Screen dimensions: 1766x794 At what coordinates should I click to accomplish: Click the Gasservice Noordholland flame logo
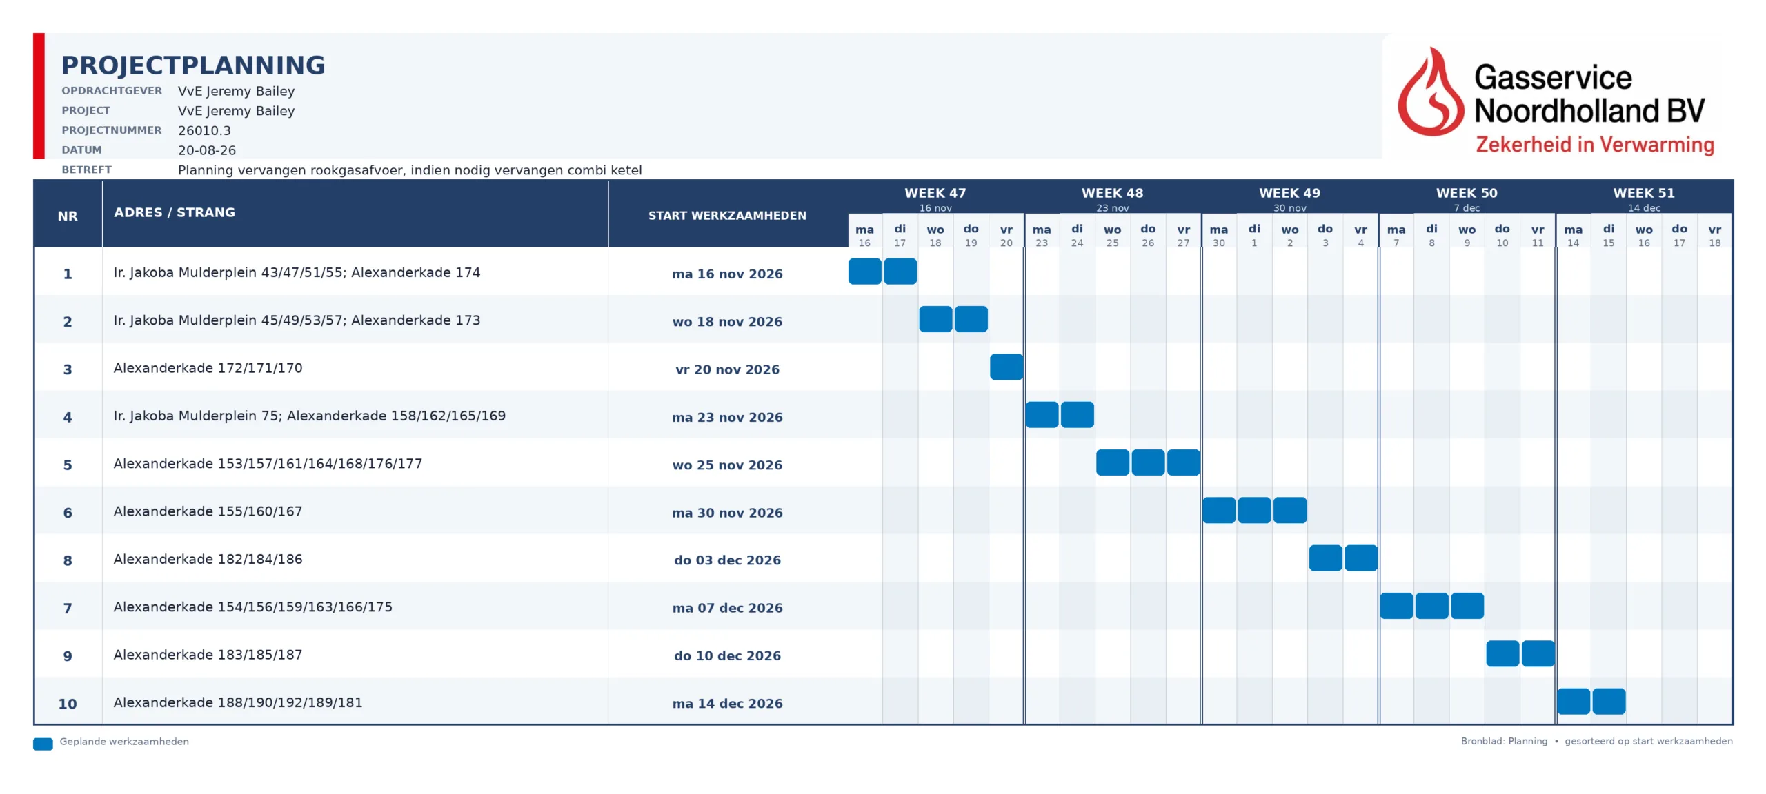[1430, 91]
